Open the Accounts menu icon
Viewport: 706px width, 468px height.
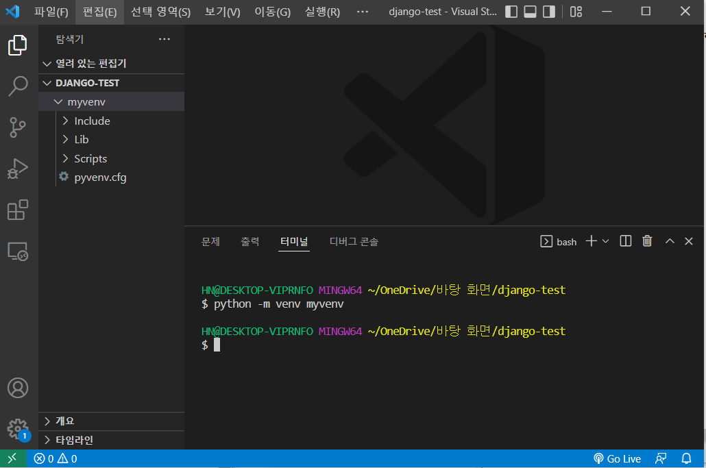(x=18, y=388)
